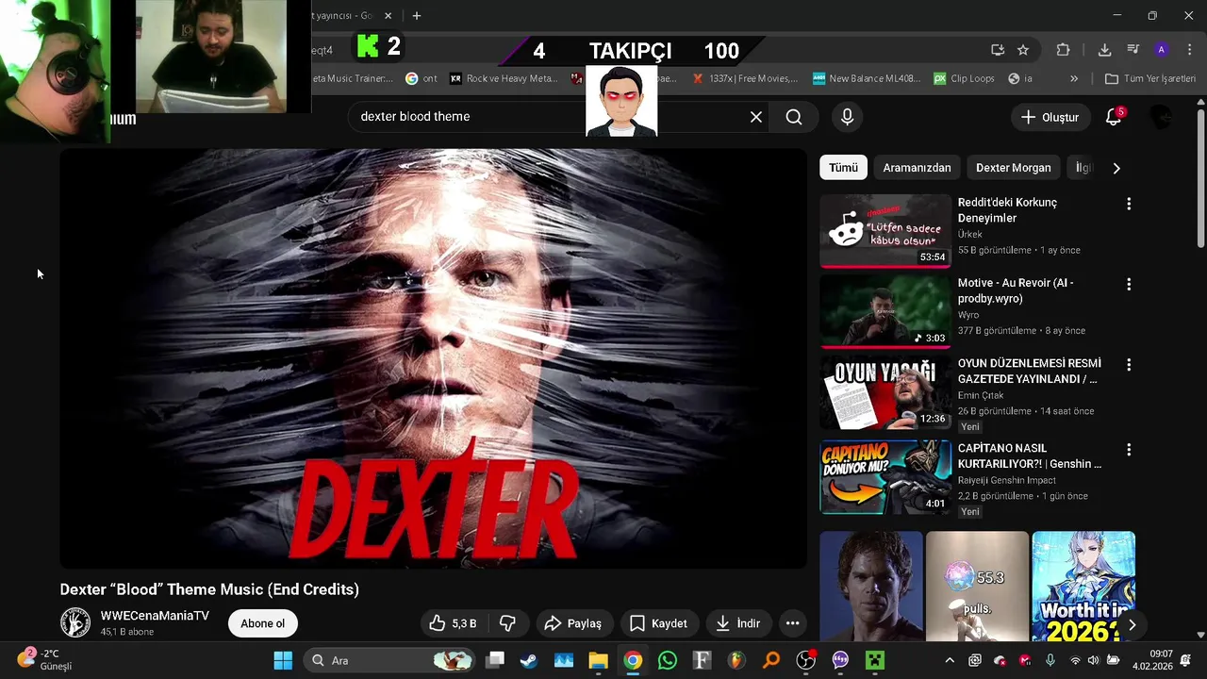Select the Aramanızdan filter chip

pyautogui.click(x=917, y=168)
